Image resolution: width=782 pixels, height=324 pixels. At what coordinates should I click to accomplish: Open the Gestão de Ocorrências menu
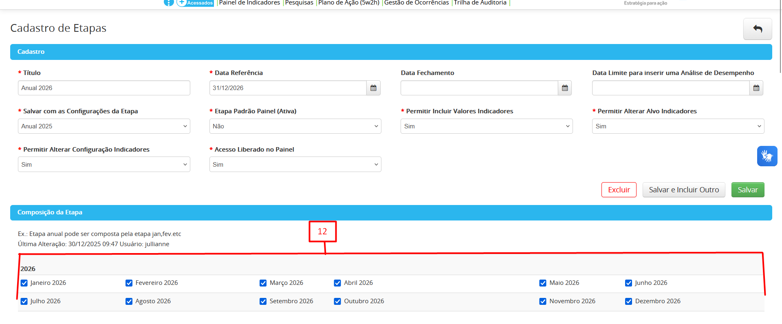(x=416, y=3)
